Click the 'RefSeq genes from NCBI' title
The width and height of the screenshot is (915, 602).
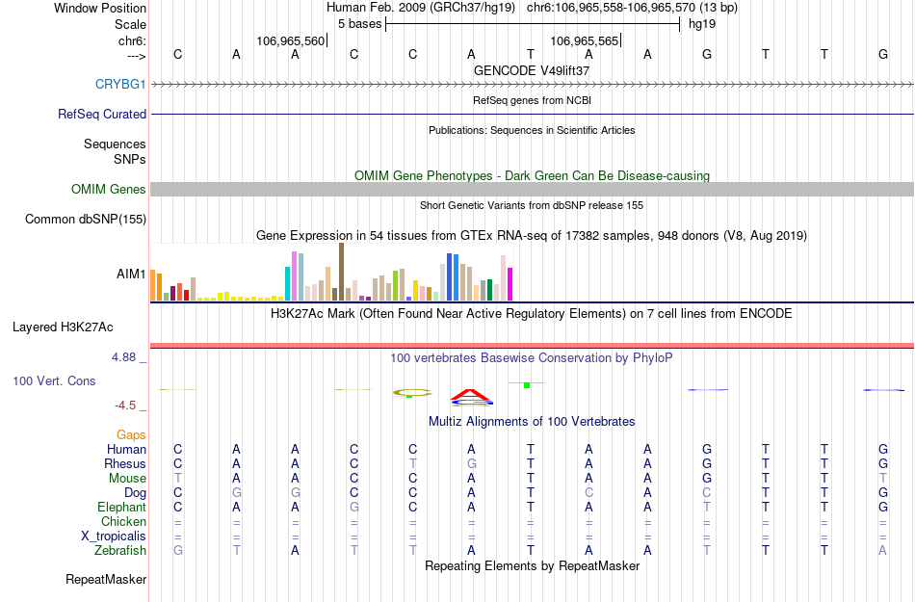coord(532,100)
